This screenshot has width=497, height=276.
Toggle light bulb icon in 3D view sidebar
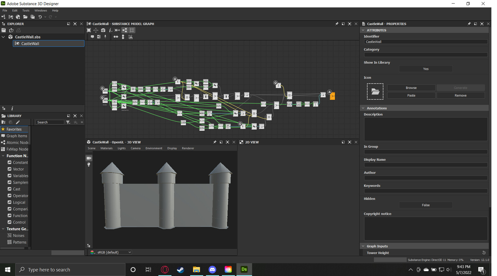point(89,165)
